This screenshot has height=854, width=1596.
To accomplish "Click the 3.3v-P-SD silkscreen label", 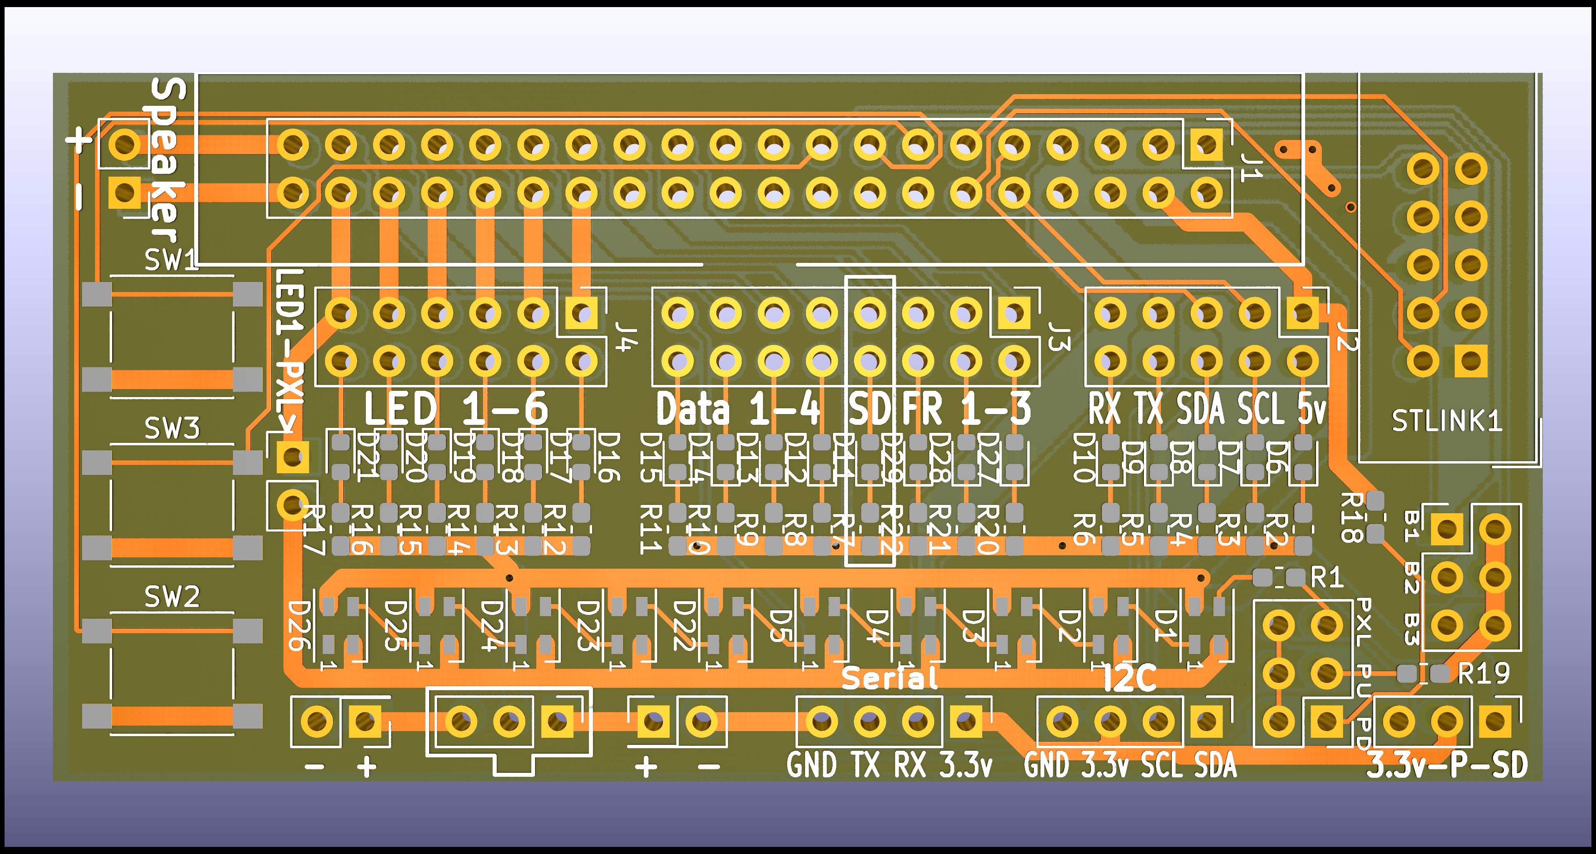I will click(x=1447, y=765).
